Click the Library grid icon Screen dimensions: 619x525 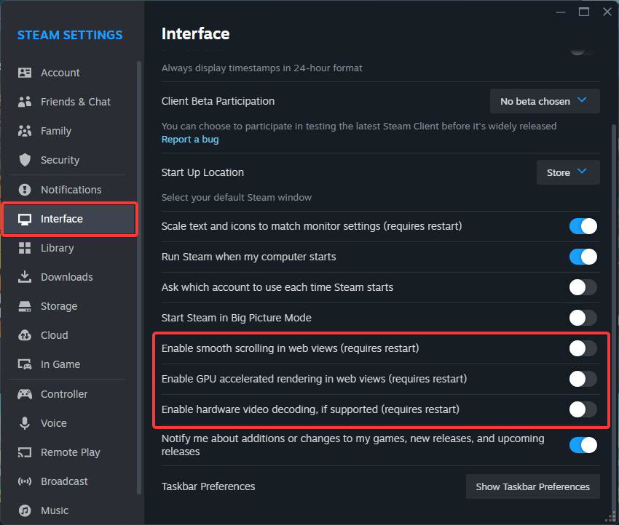point(25,248)
